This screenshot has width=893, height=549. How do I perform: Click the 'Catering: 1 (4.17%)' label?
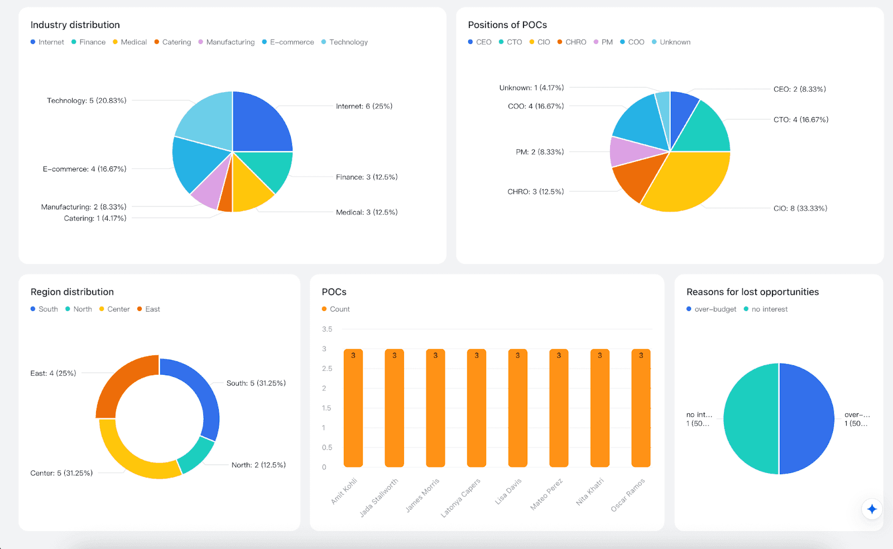coord(95,218)
